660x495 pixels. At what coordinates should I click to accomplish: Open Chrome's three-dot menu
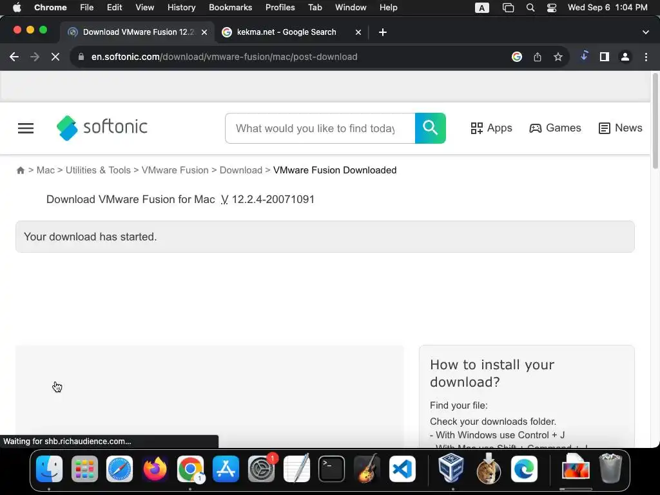coord(646,57)
